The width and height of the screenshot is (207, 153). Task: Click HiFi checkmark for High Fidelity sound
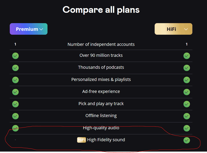click(187, 140)
